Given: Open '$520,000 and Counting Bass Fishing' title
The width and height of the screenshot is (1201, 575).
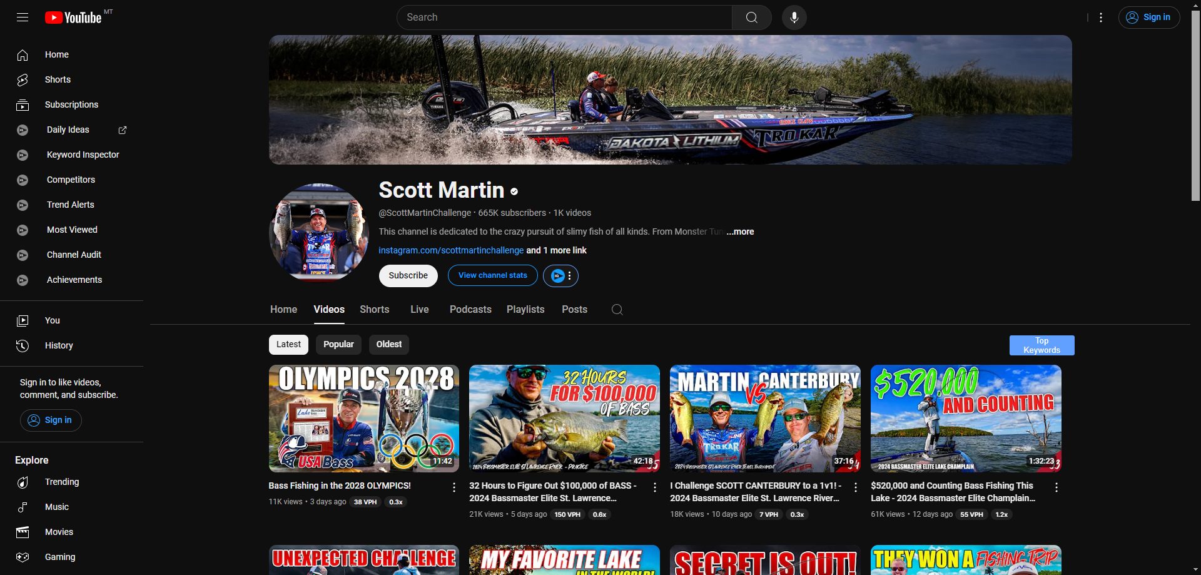Looking at the screenshot, I should [953, 492].
